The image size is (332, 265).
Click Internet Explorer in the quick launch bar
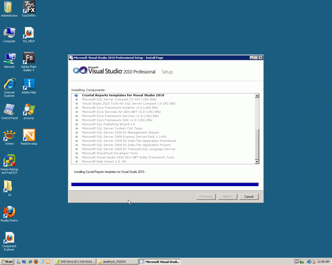tap(30, 262)
